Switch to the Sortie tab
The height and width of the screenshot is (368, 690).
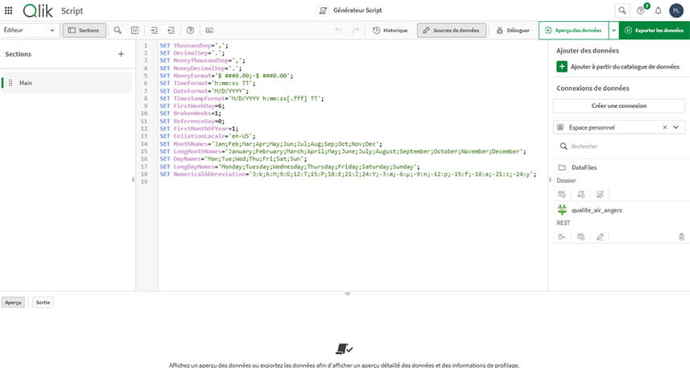point(43,303)
